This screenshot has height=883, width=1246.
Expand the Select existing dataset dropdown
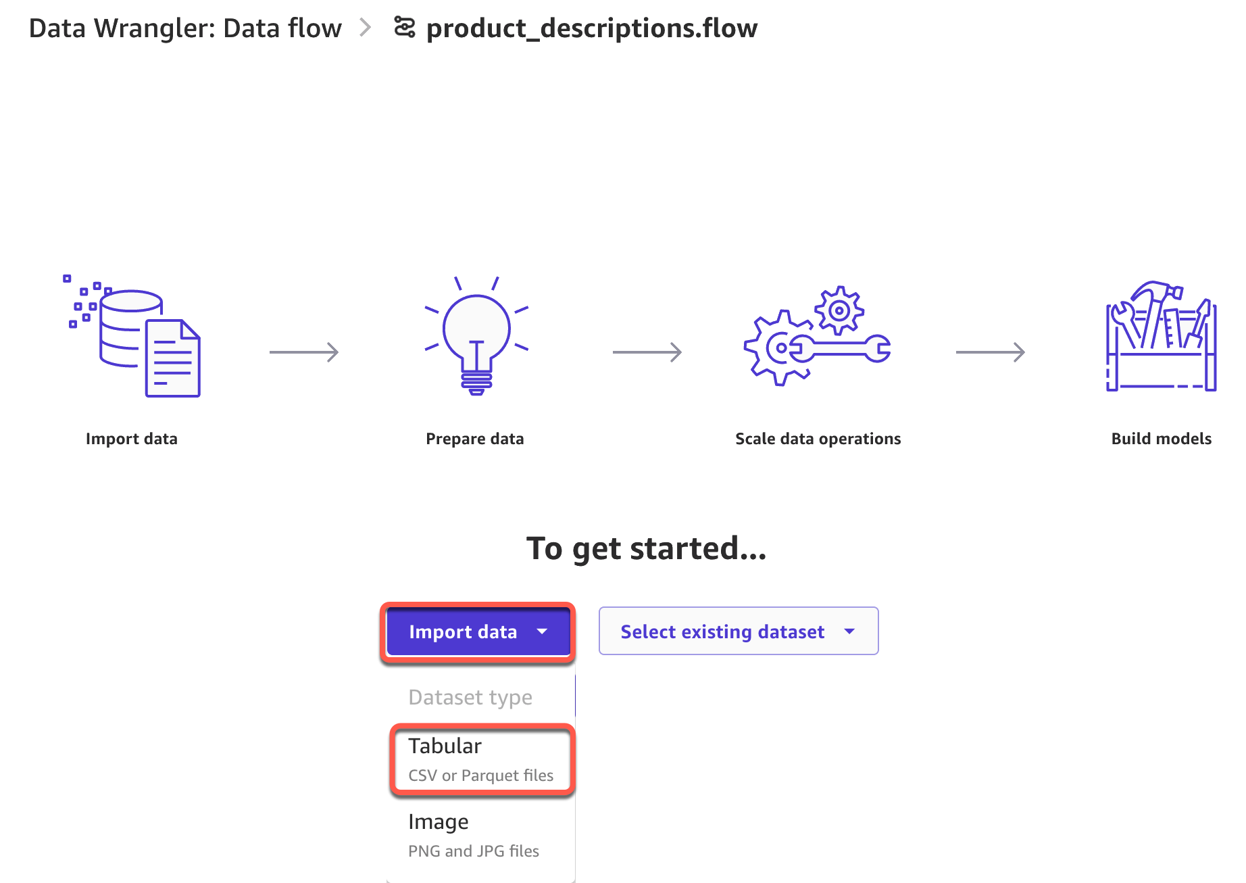[738, 631]
